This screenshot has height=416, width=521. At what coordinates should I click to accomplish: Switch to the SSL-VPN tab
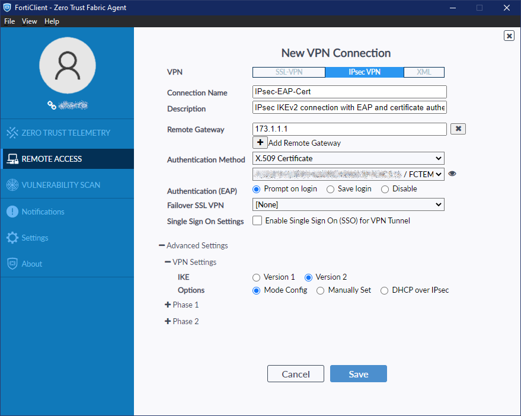[x=289, y=72]
